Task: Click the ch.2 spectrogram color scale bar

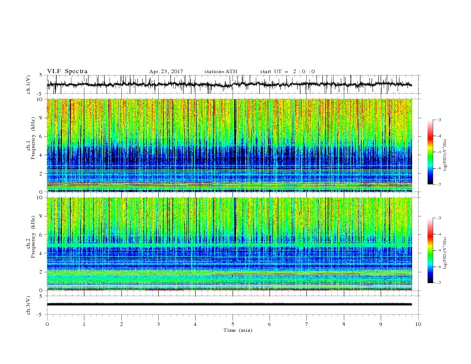Action: click(431, 250)
